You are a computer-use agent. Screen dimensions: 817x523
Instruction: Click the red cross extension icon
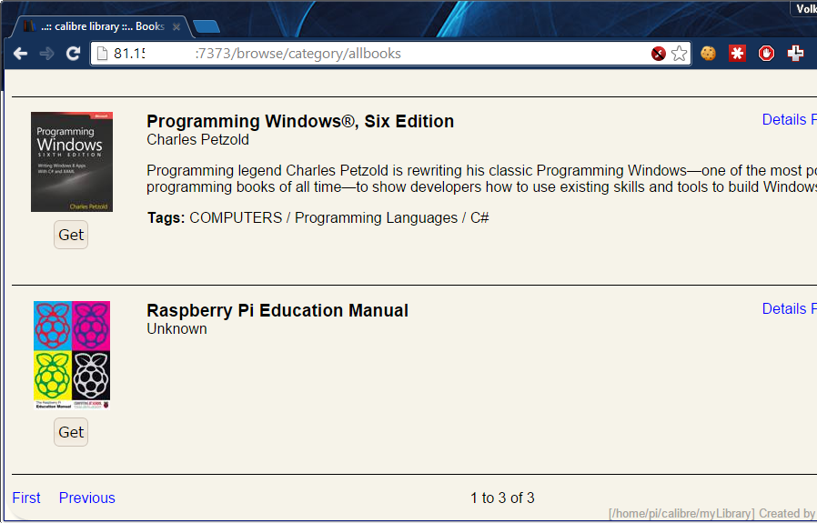pyautogui.click(x=795, y=54)
